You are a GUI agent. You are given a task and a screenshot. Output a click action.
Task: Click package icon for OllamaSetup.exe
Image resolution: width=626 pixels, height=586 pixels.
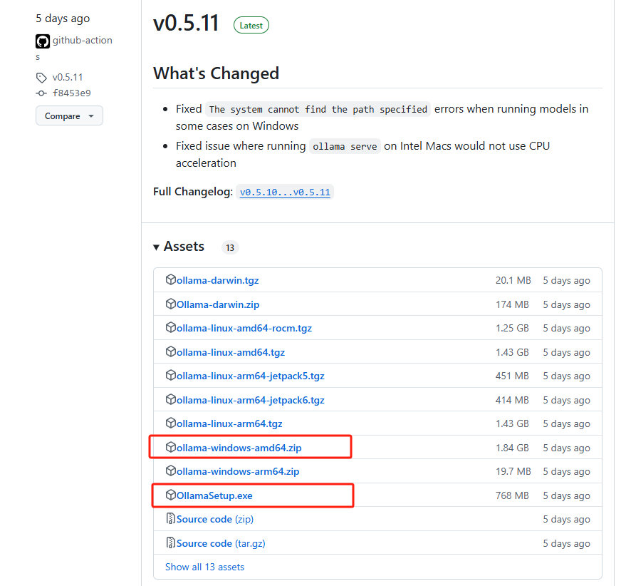coord(170,495)
